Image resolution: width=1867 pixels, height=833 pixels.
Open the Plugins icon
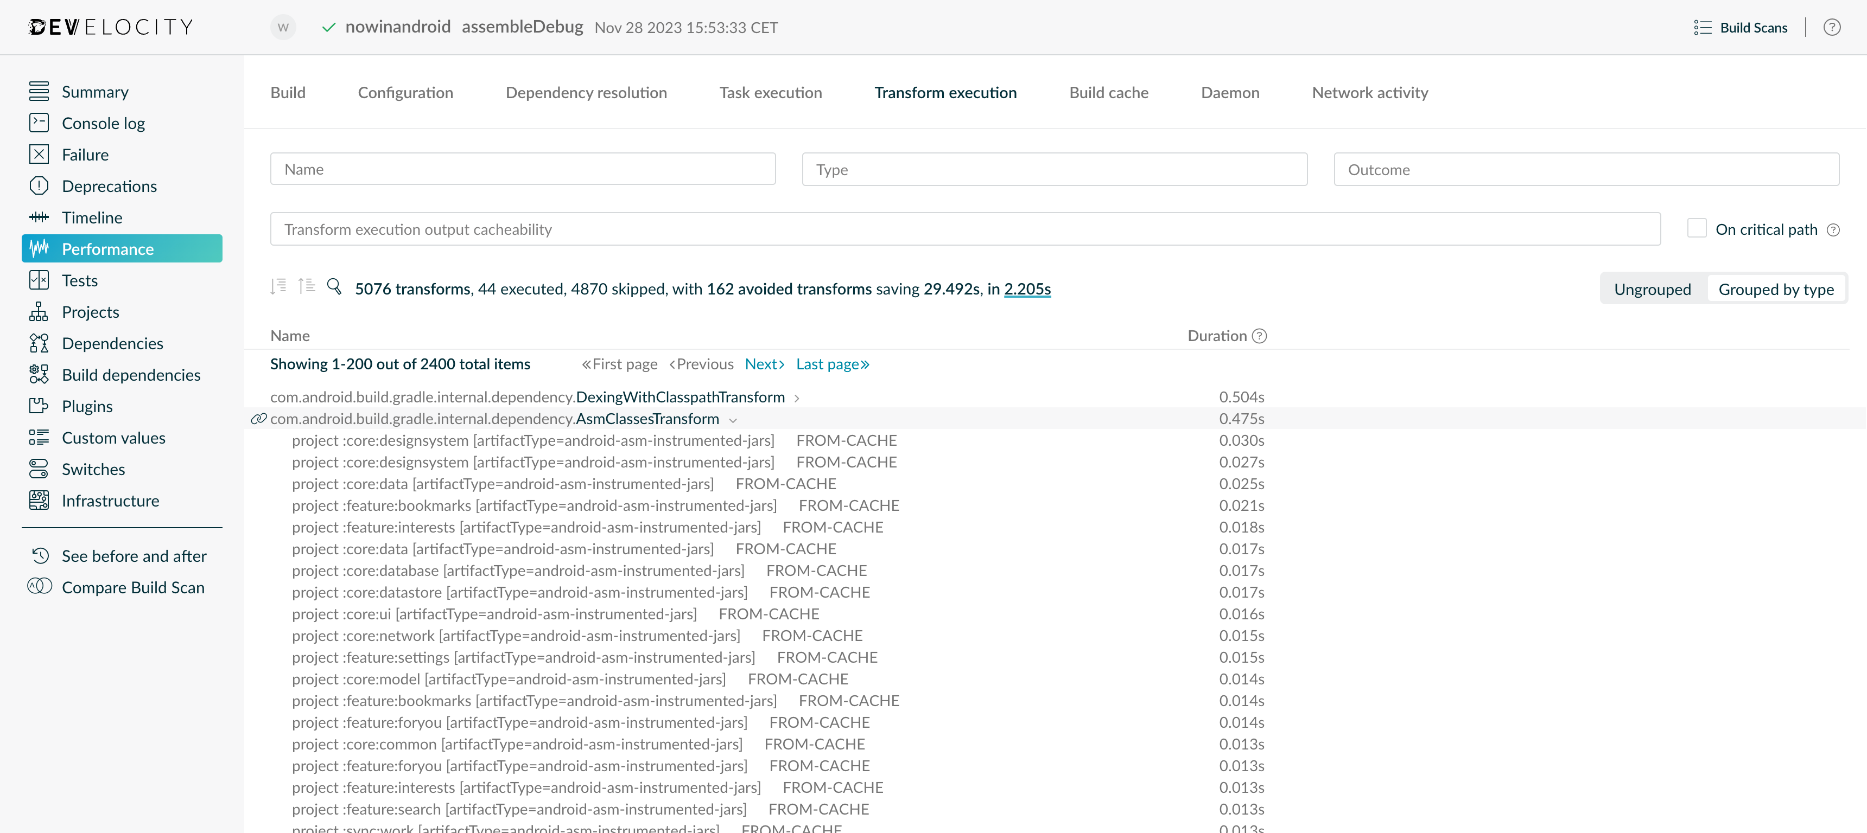coord(39,406)
